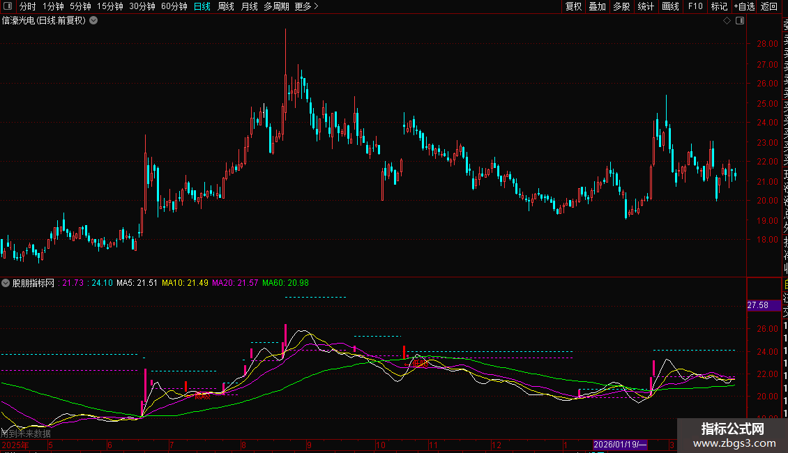Click the diamond marker icon above chart
The image size is (788, 453).
point(727,21)
